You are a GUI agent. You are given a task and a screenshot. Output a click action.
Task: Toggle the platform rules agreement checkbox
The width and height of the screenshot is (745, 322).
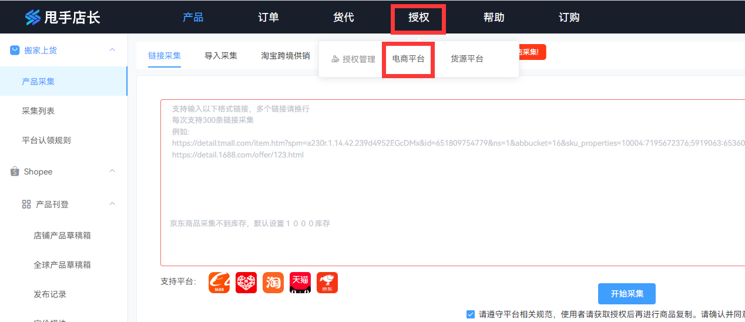(x=471, y=314)
